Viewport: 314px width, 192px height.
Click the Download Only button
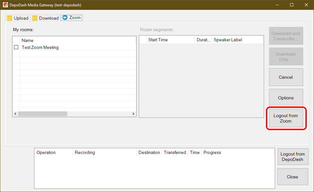pyautogui.click(x=286, y=56)
